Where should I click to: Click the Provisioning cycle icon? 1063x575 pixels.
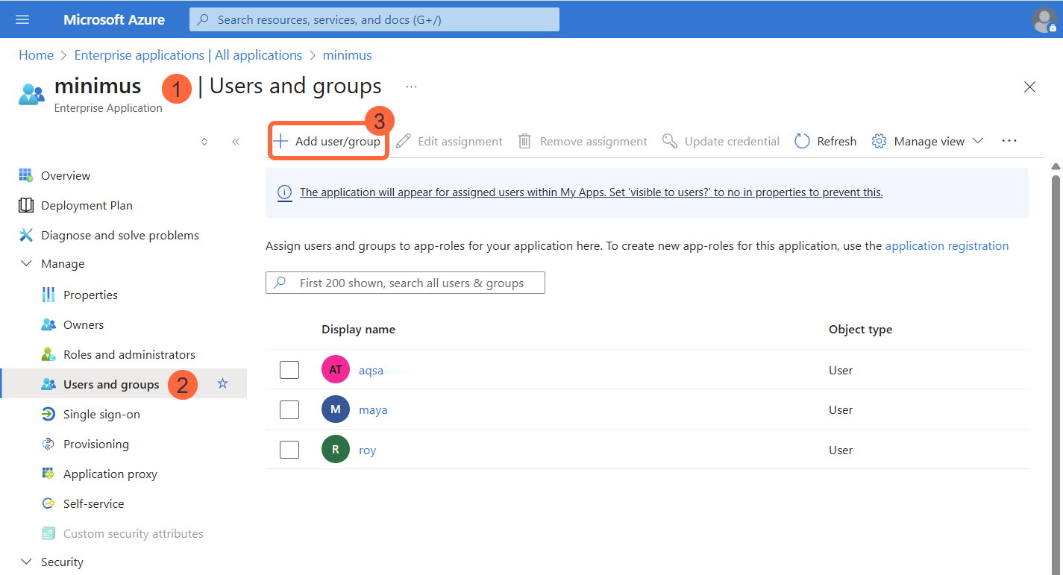pyautogui.click(x=48, y=444)
